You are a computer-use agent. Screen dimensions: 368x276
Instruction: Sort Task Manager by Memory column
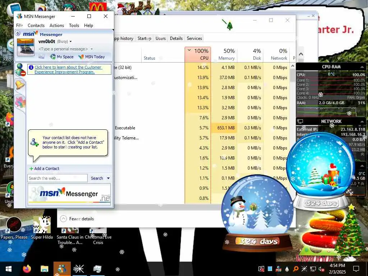(x=224, y=55)
